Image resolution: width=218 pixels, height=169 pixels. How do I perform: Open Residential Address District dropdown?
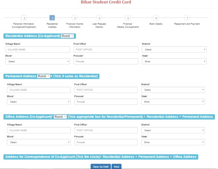click(174, 49)
